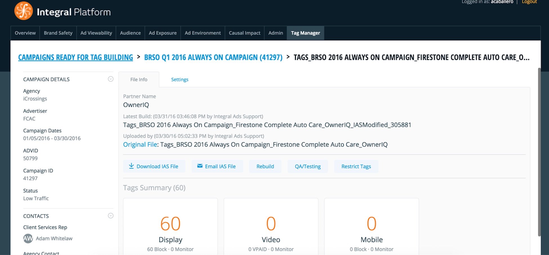The image size is (549, 255).
Task: Click the Logout link
Action: click(529, 2)
